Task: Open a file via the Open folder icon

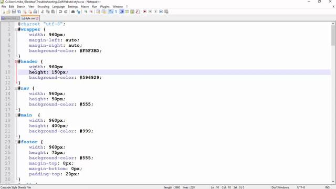Action: click(8, 12)
